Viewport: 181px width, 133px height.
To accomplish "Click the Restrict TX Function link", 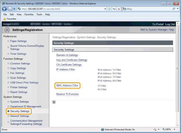I will pos(67,94).
